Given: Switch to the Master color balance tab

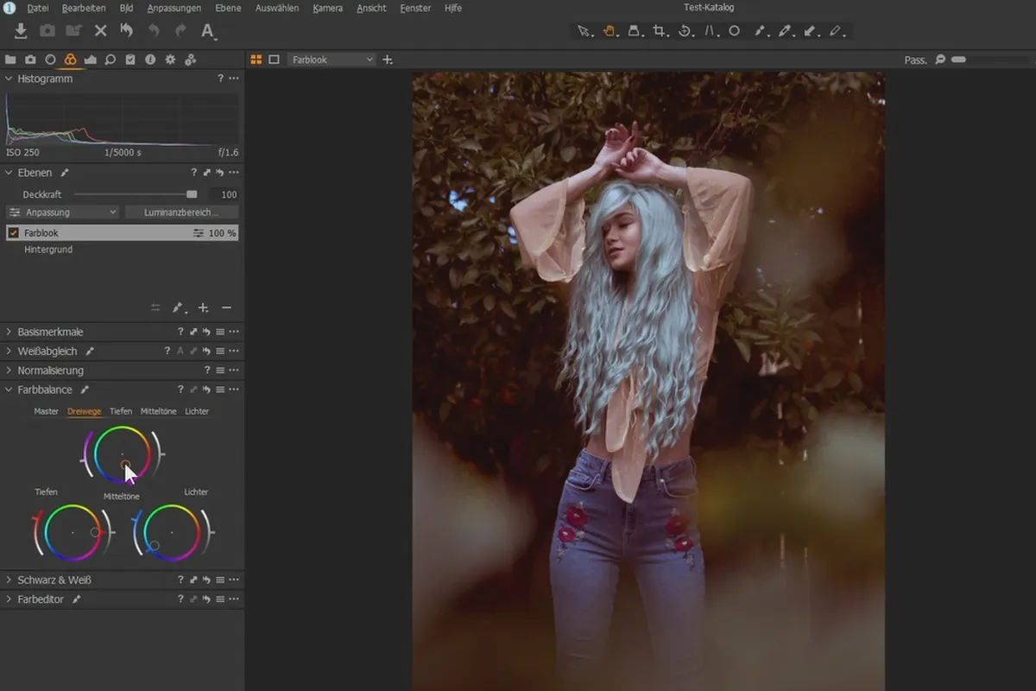Looking at the screenshot, I should (x=46, y=411).
